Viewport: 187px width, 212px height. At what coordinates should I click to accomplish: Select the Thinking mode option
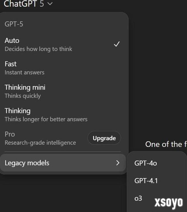click(x=17, y=111)
